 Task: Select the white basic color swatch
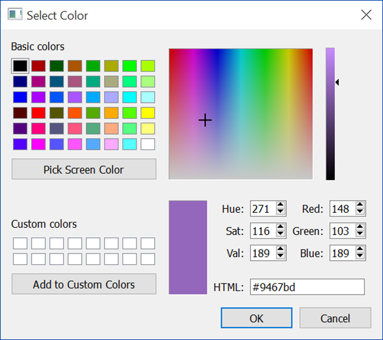coord(147,144)
